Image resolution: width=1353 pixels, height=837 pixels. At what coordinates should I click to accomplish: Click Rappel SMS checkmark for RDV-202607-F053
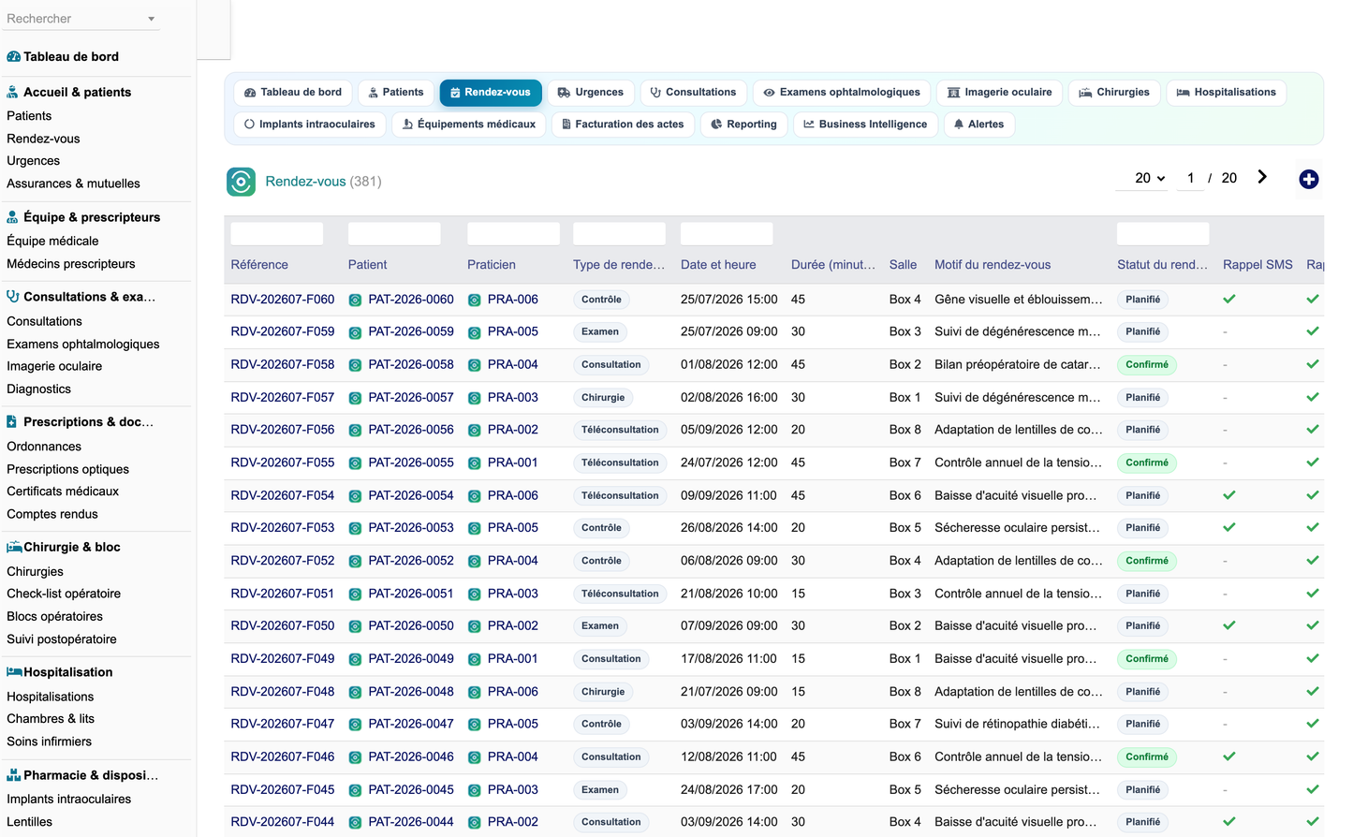click(x=1229, y=528)
